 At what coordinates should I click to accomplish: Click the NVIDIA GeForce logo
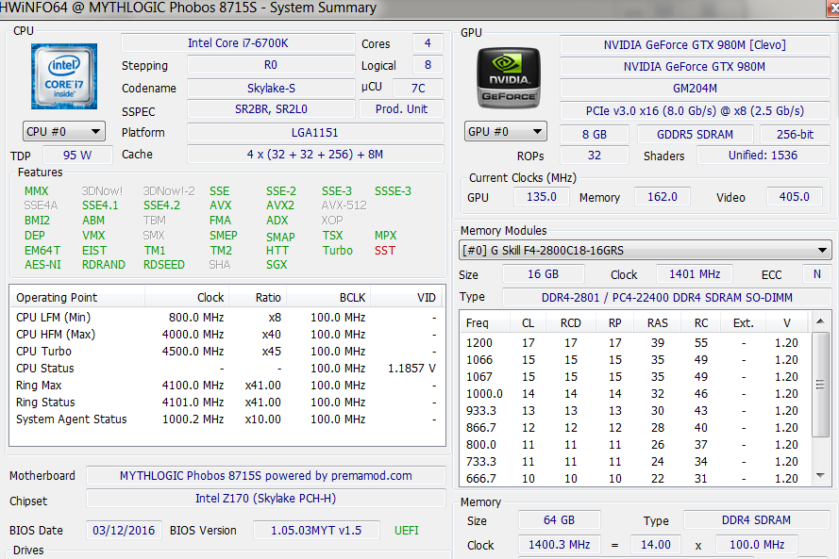click(x=509, y=78)
